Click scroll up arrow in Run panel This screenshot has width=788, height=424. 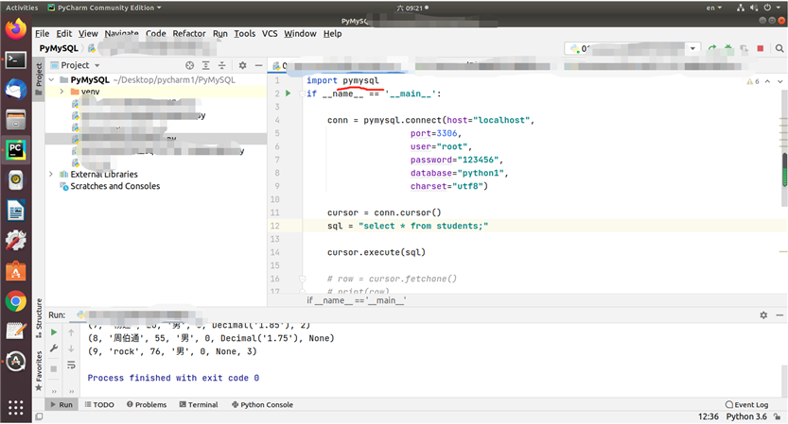tap(71, 332)
